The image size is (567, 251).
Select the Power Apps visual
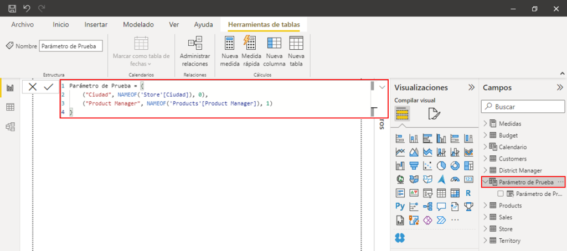[427, 219]
